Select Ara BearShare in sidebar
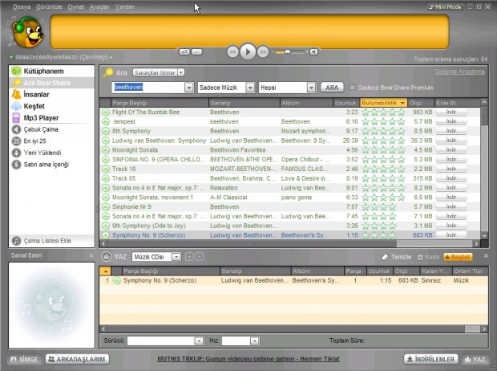Image resolution: width=497 pixels, height=371 pixels. coord(51,83)
